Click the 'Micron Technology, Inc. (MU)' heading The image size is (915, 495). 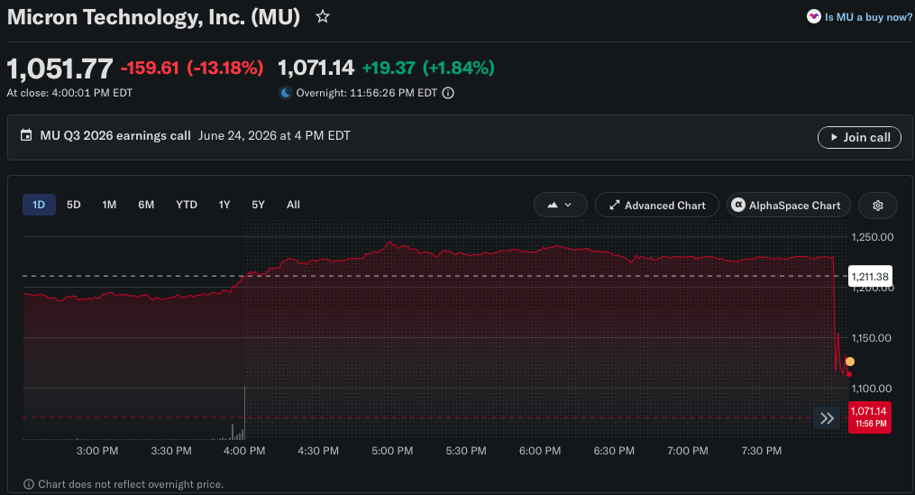(153, 17)
